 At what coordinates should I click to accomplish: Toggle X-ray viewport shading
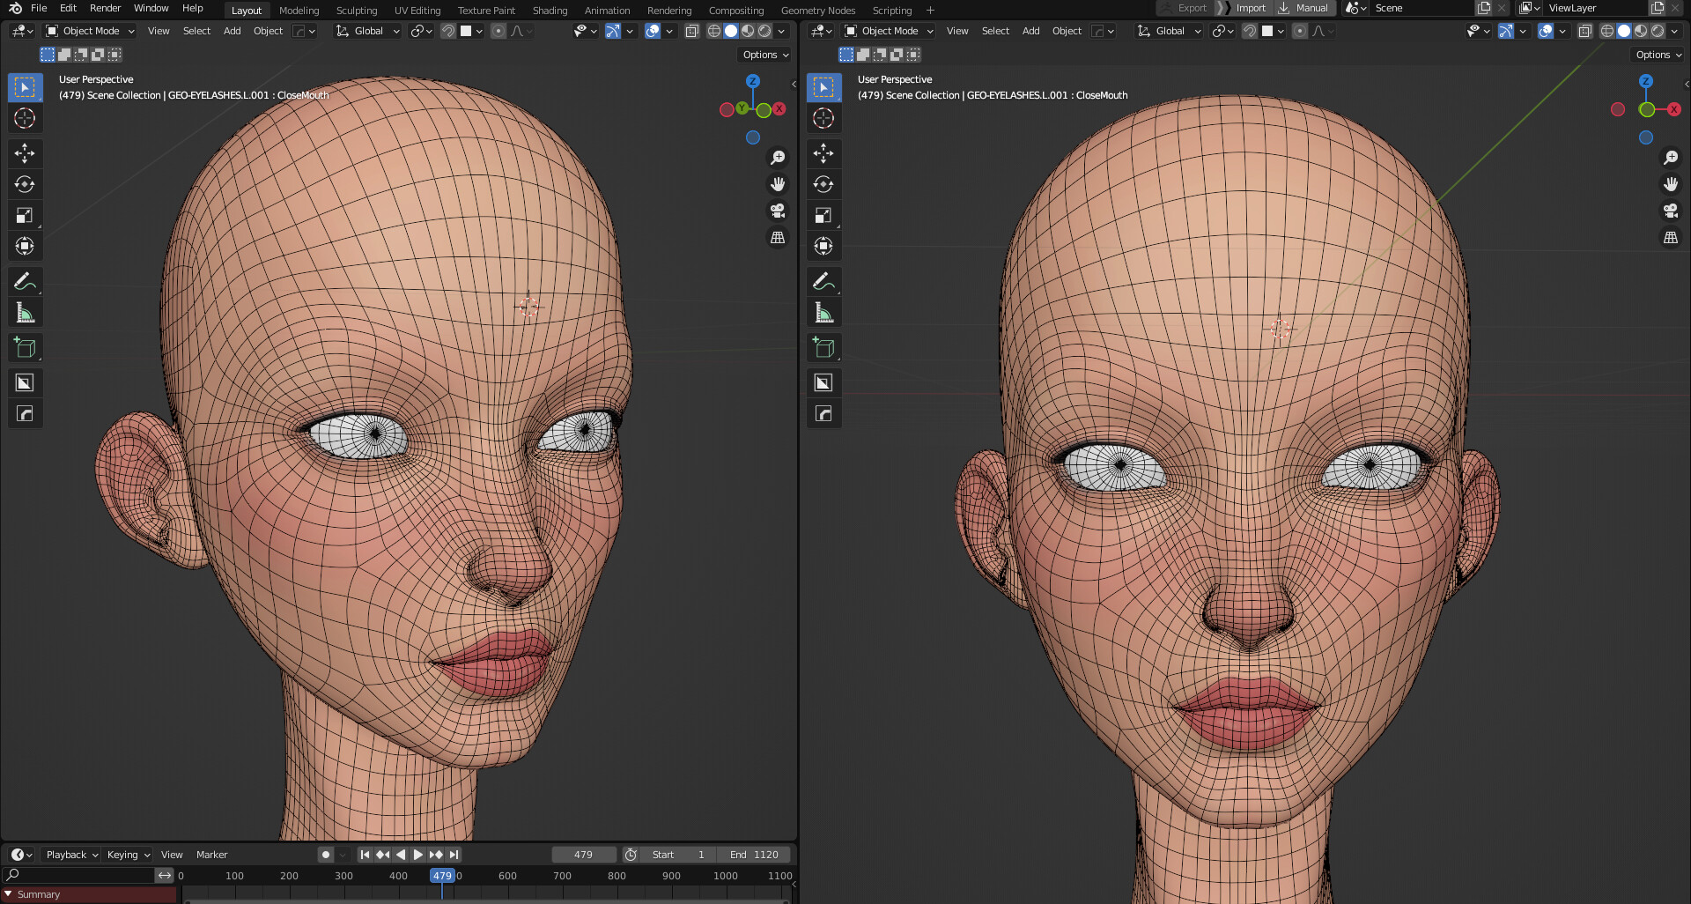point(693,31)
